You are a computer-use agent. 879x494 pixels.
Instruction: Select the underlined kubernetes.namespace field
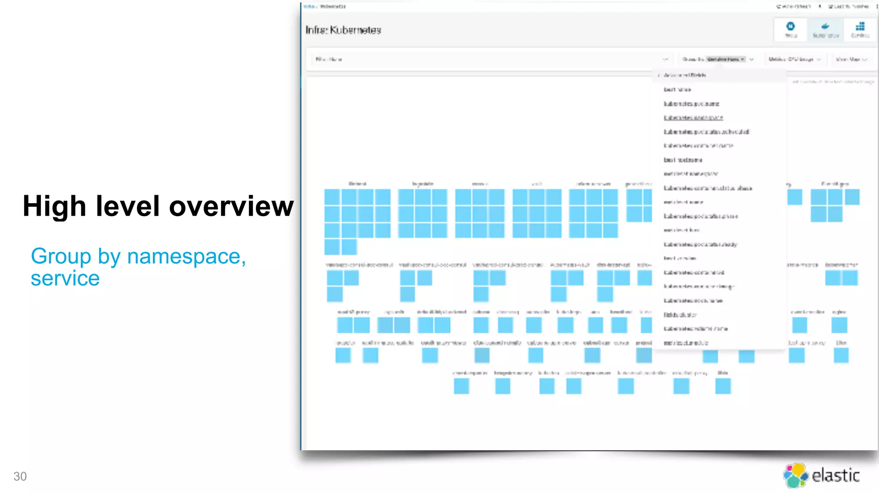(693, 117)
